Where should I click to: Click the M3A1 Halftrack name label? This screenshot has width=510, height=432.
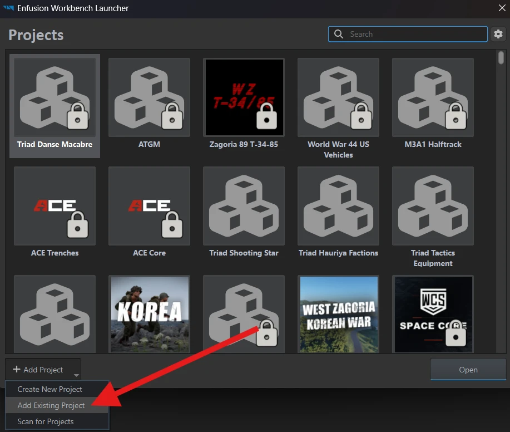click(433, 144)
